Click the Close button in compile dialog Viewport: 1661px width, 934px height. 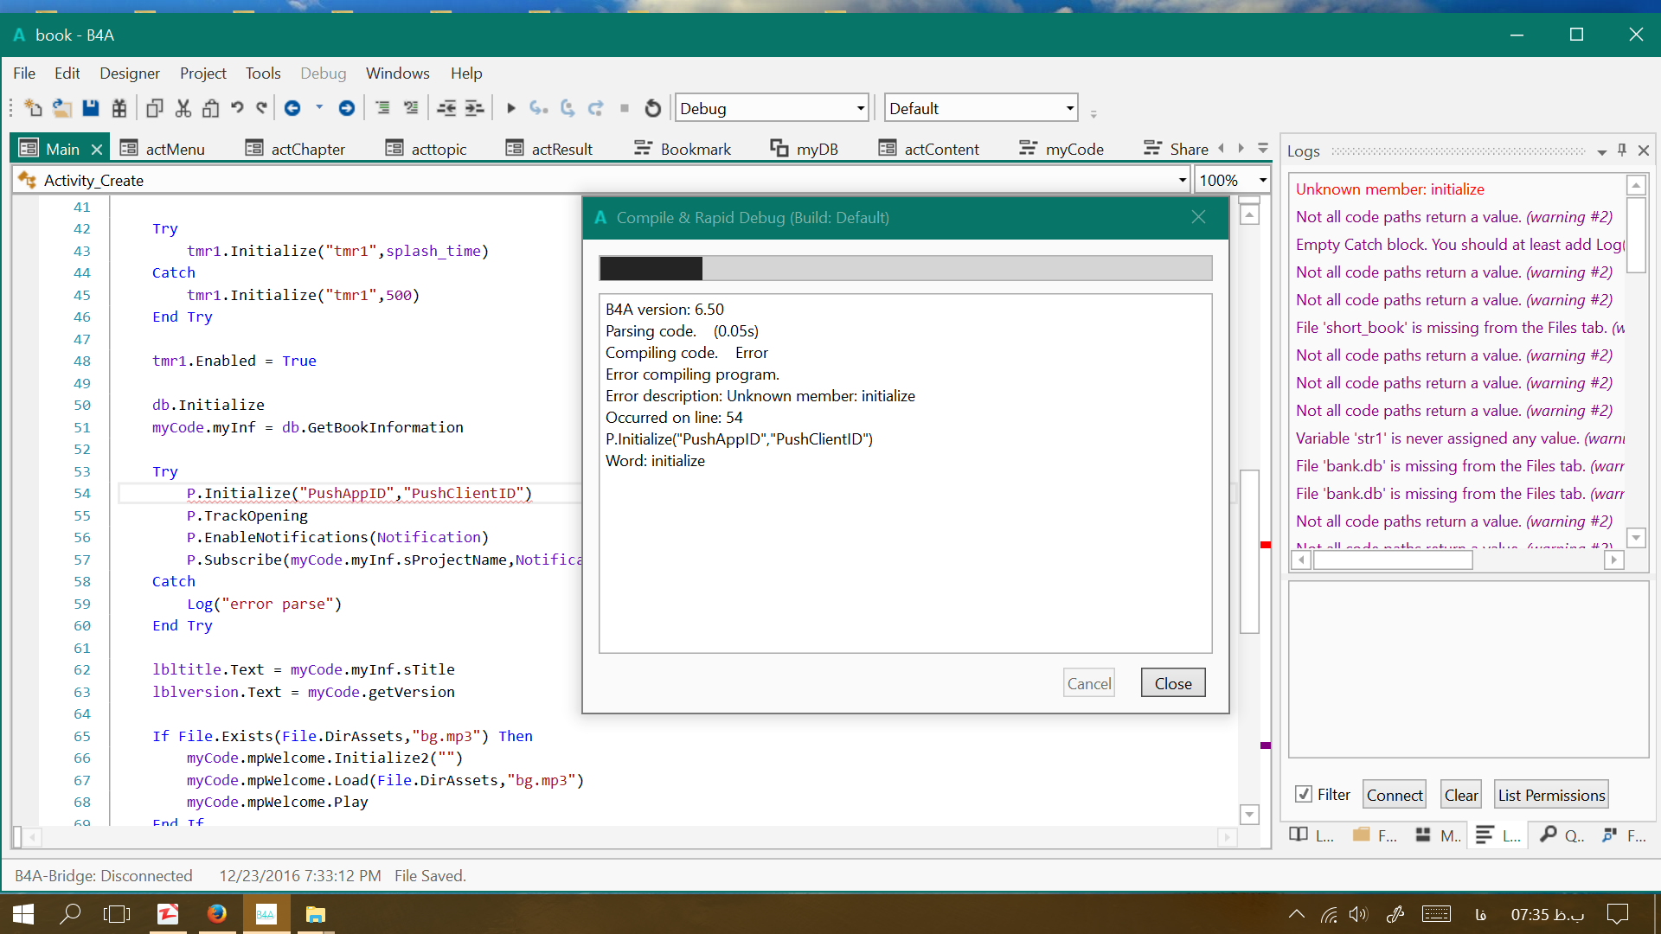point(1172,683)
